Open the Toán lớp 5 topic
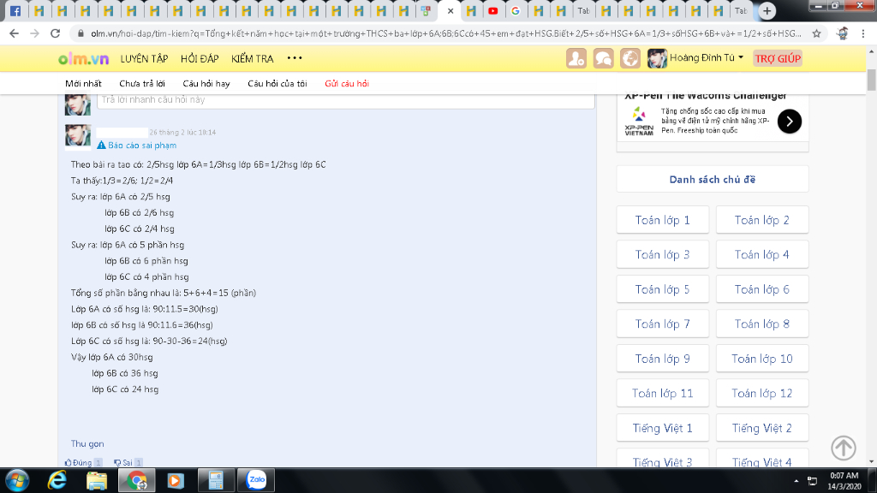Image resolution: width=877 pixels, height=493 pixels. (662, 289)
